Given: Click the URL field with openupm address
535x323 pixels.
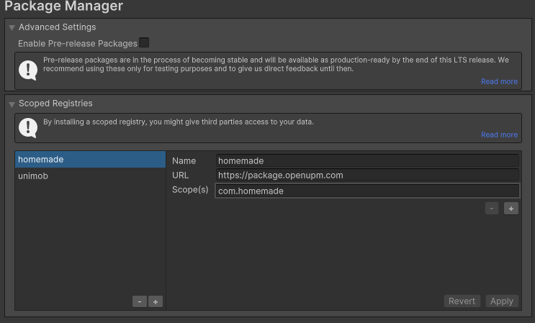Looking at the screenshot, I should [x=367, y=176].
